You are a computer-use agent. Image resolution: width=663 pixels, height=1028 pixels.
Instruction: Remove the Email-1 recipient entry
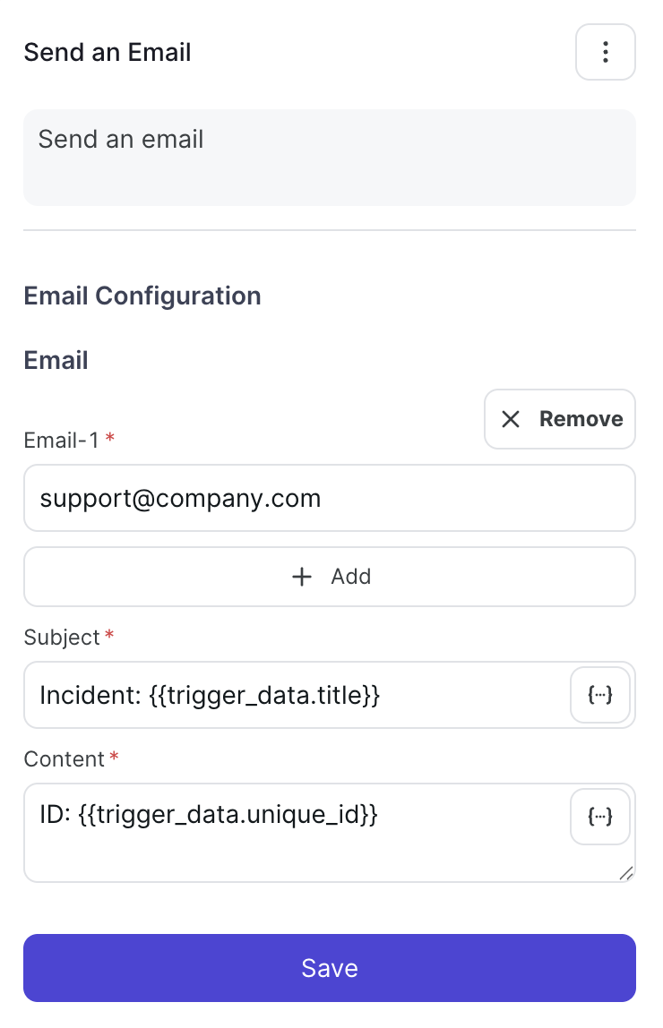[x=559, y=419]
